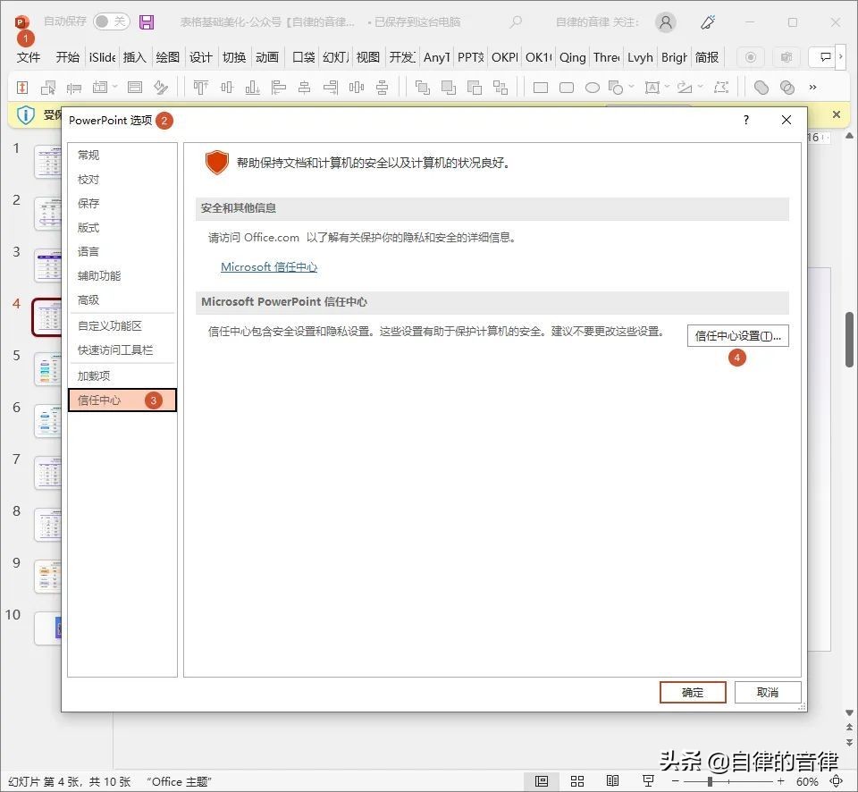
Task: Expand the toolbar overflow chevron
Action: tap(812, 88)
